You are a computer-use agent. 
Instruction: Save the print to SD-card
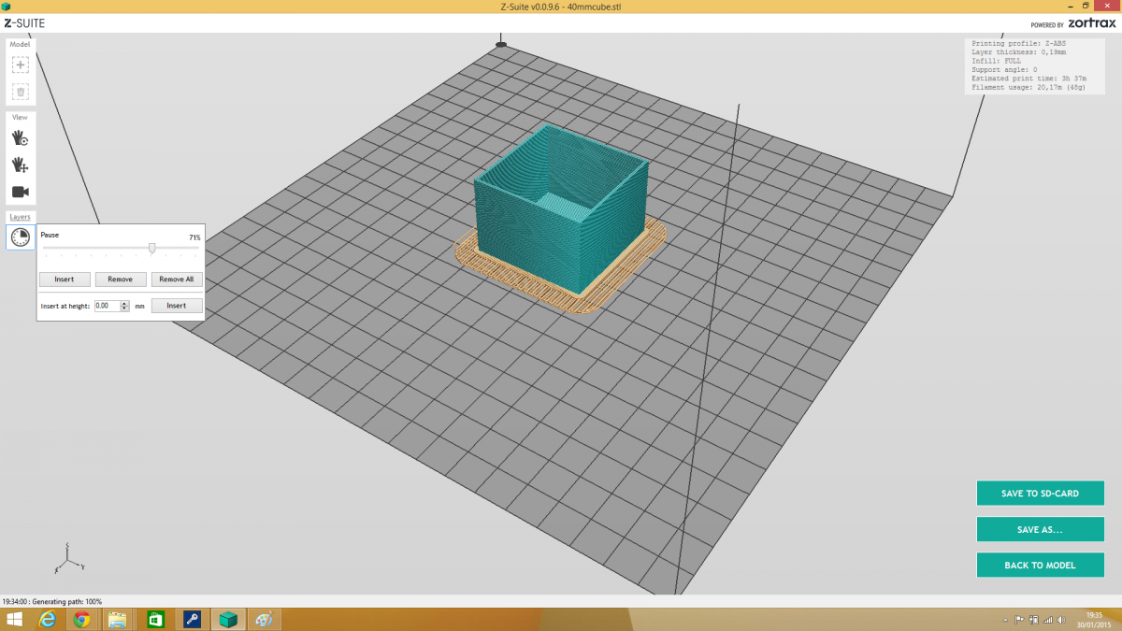[1040, 493]
